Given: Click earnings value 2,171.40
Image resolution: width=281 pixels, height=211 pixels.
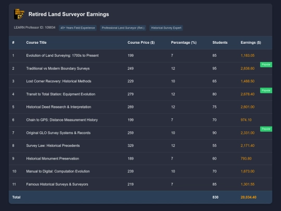Looking at the screenshot, I should coord(248,145).
